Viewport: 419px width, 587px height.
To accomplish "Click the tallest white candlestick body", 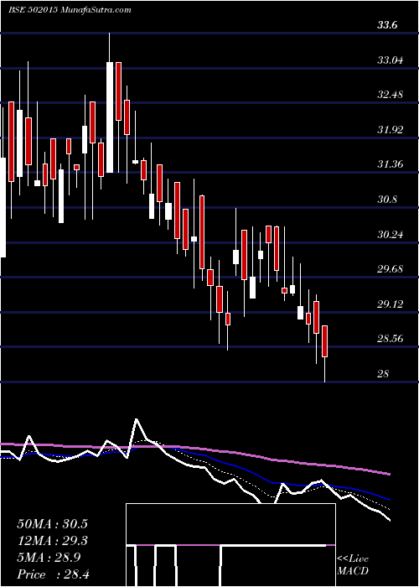I will pyautogui.click(x=110, y=117).
